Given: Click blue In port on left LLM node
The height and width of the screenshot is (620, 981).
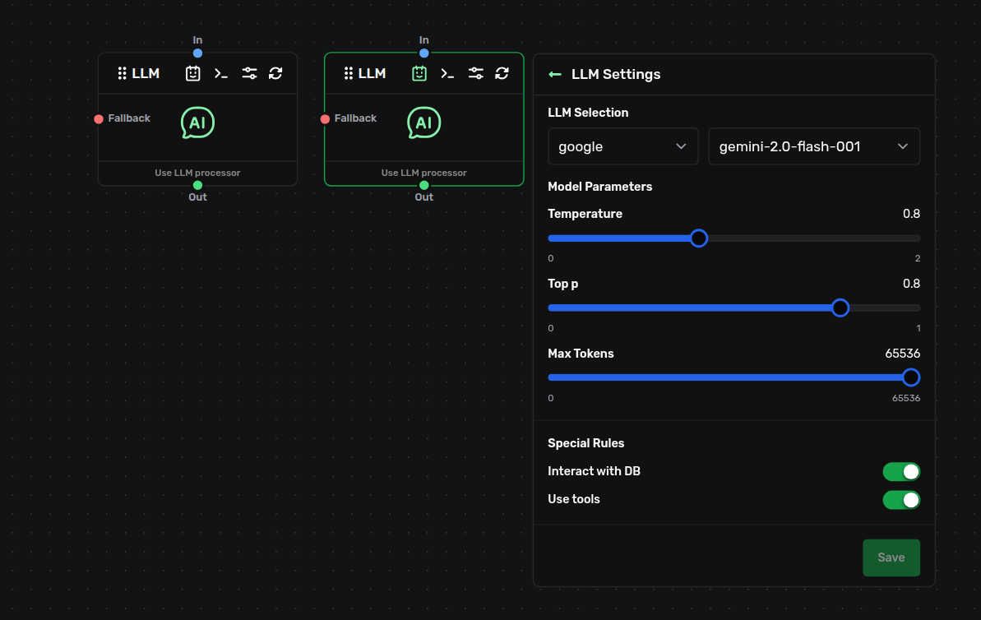Looking at the screenshot, I should pos(197,53).
